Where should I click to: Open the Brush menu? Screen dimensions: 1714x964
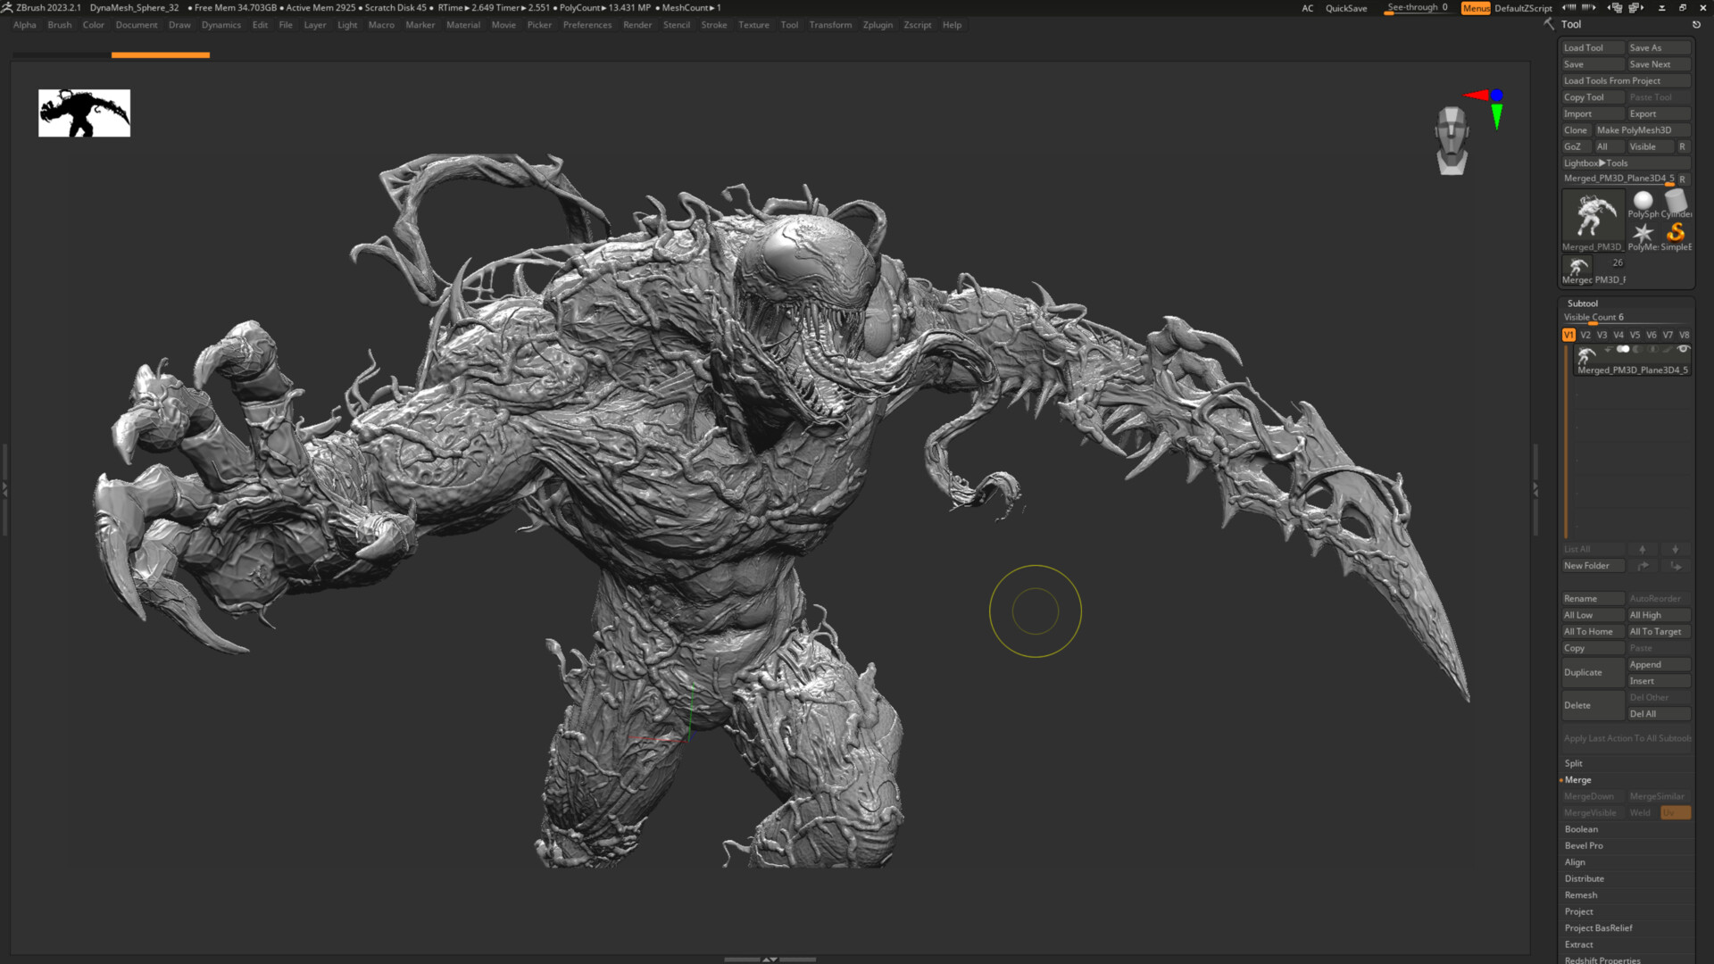pyautogui.click(x=59, y=25)
